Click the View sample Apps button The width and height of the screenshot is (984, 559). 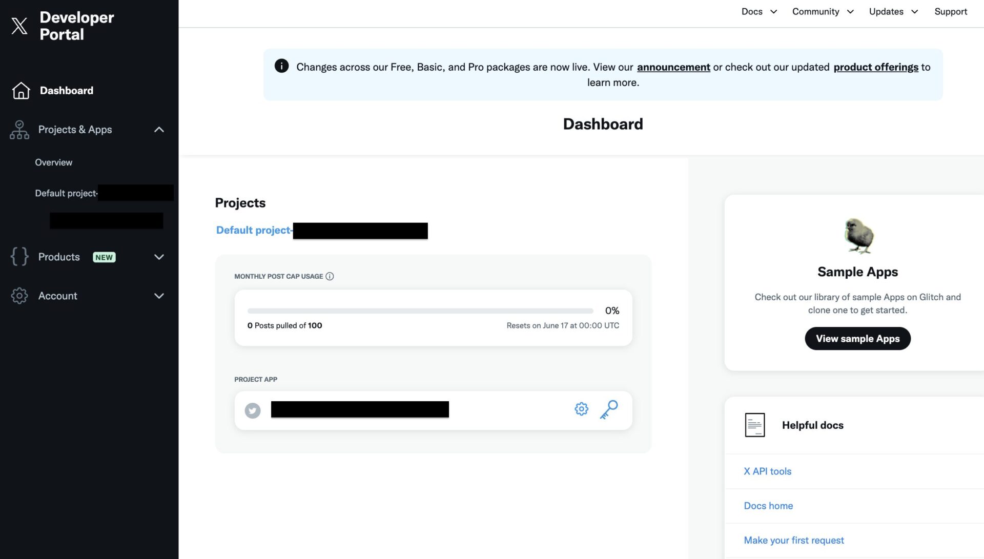click(x=857, y=338)
